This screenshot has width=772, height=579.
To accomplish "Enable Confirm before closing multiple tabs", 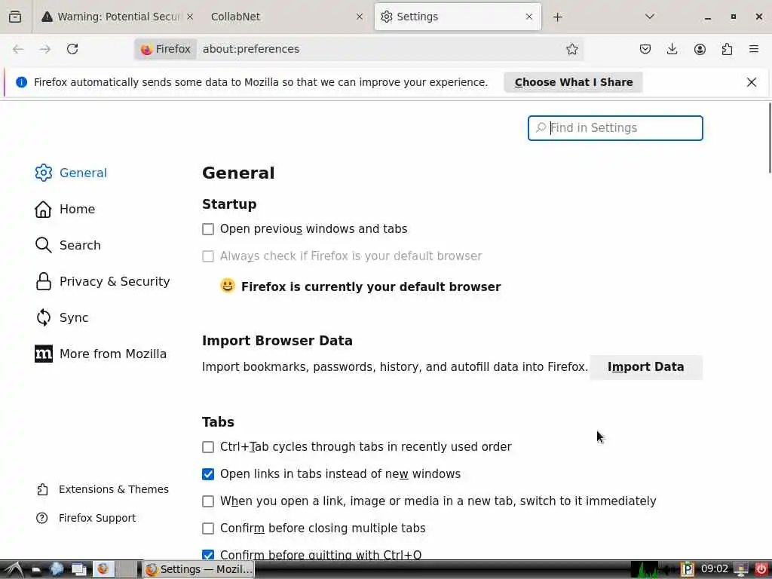I will 208,528.
